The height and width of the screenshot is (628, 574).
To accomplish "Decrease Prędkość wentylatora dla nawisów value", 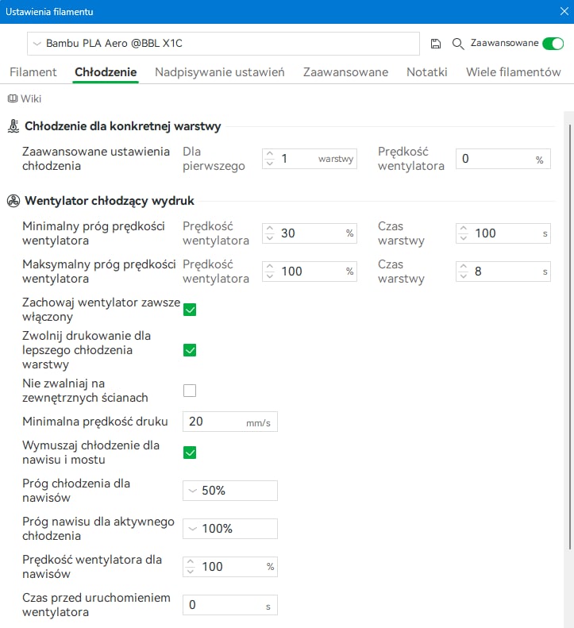I will [191, 571].
